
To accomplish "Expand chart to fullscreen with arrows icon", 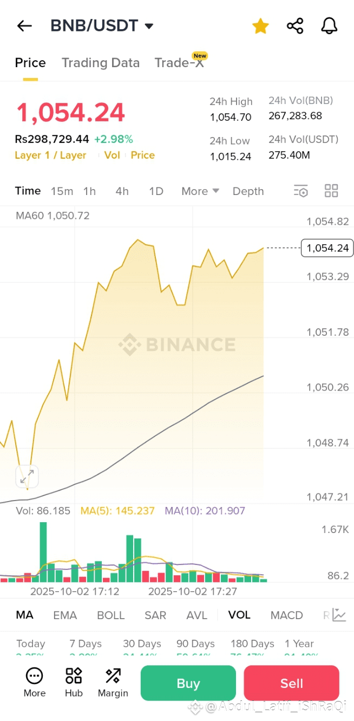I will [x=27, y=477].
